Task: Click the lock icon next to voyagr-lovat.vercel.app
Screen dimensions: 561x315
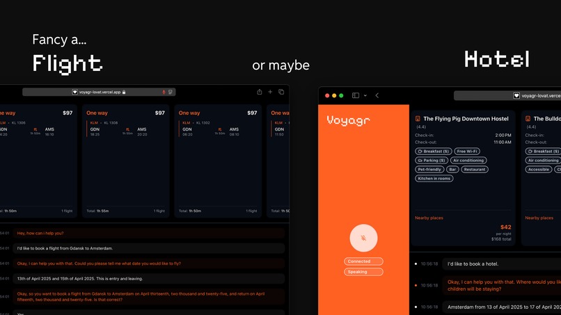Action: click(124, 92)
